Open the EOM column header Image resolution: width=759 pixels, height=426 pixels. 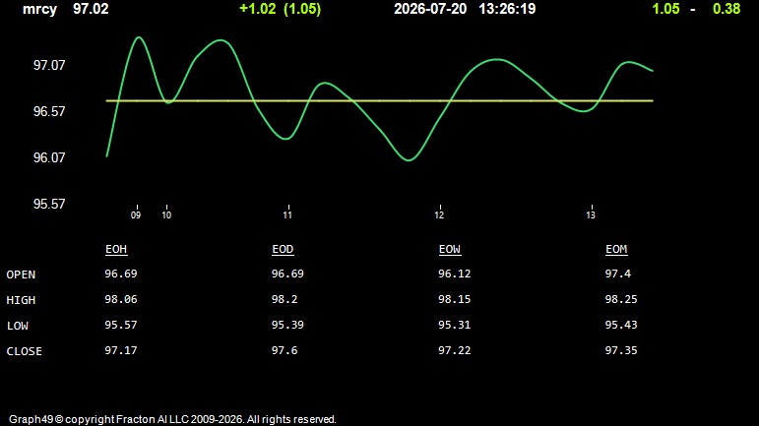(x=616, y=249)
